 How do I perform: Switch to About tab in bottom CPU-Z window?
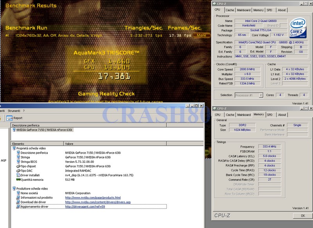(x=282, y=115)
